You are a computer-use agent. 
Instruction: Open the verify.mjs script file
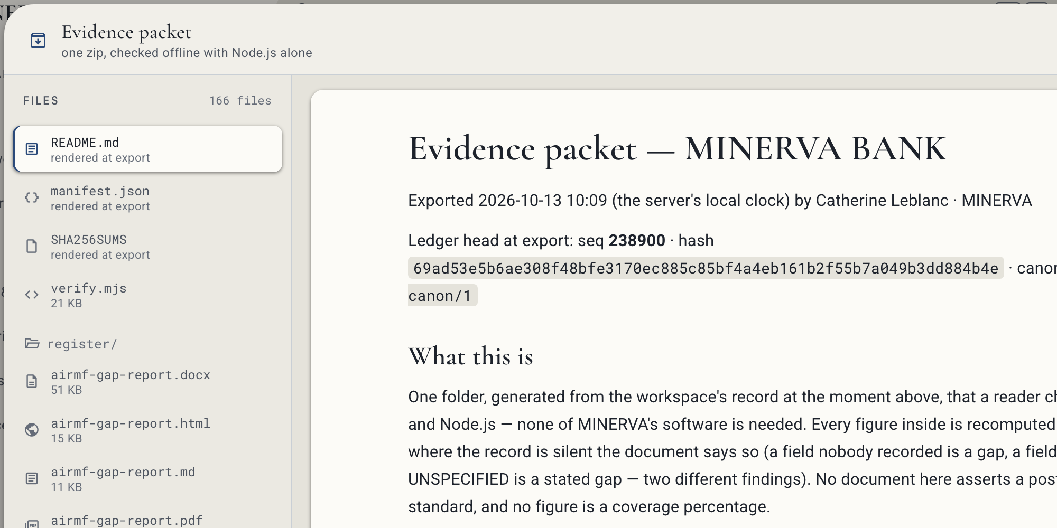point(148,295)
